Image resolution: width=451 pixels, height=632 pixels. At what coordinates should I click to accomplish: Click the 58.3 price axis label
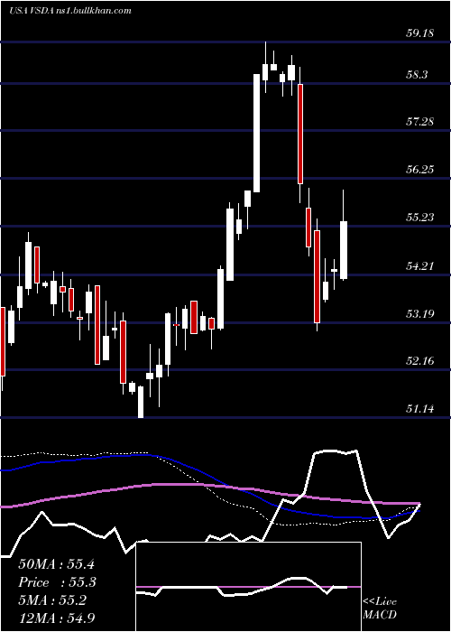pyautogui.click(x=417, y=75)
